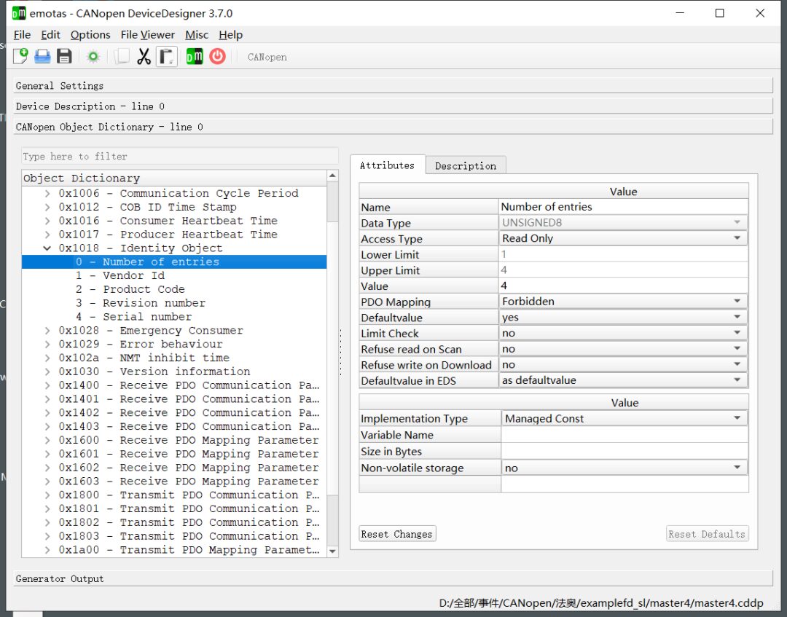Open the PDO Mapping dropdown
The height and width of the screenshot is (617, 787).
point(624,302)
